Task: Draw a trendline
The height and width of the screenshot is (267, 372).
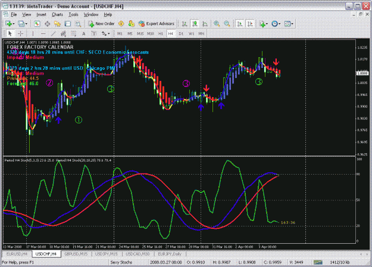Action: tap(54, 33)
